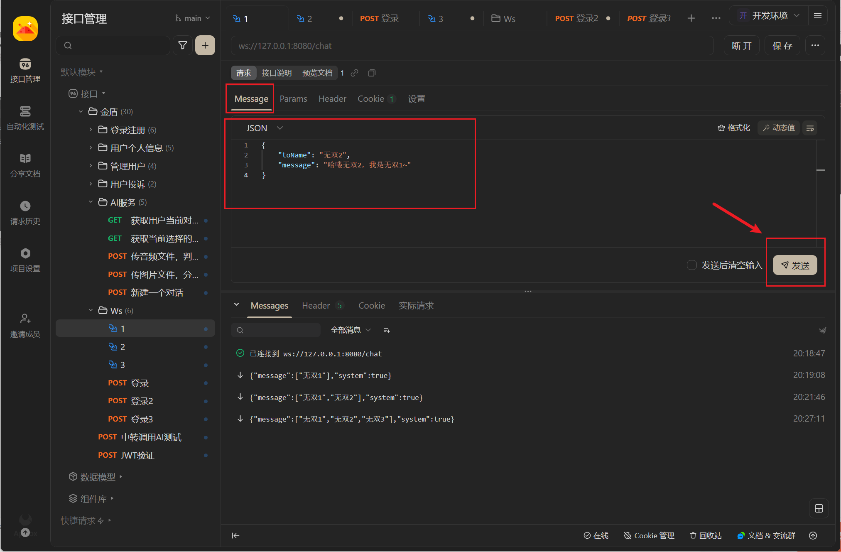
Task: Click the filter funnel icon
Action: click(182, 45)
